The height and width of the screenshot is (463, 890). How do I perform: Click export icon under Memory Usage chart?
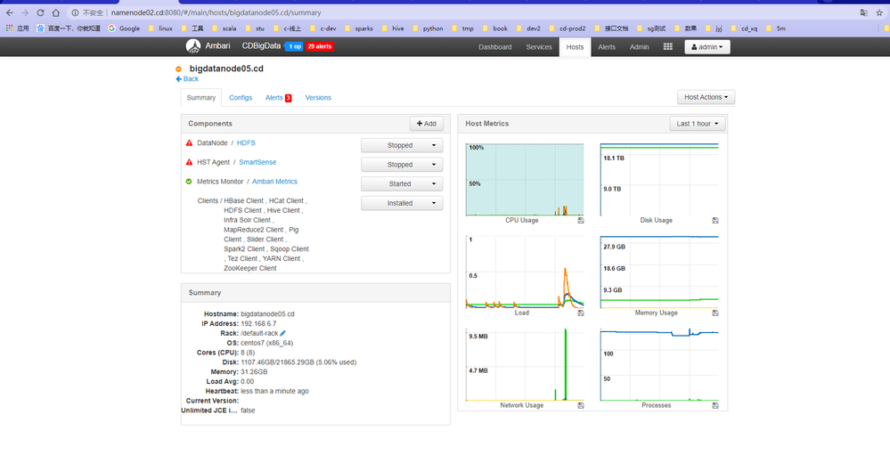tap(715, 313)
